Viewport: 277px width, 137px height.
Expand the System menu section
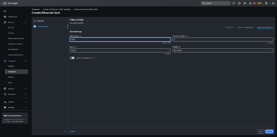pyautogui.click(x=25, y=102)
